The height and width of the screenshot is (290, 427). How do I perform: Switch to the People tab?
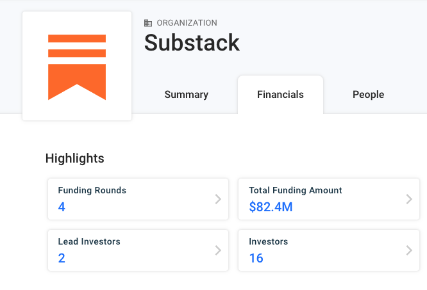pos(368,95)
